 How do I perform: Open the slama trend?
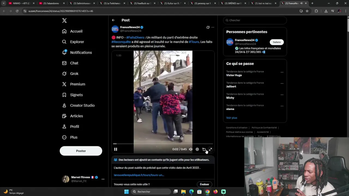[x=230, y=109]
